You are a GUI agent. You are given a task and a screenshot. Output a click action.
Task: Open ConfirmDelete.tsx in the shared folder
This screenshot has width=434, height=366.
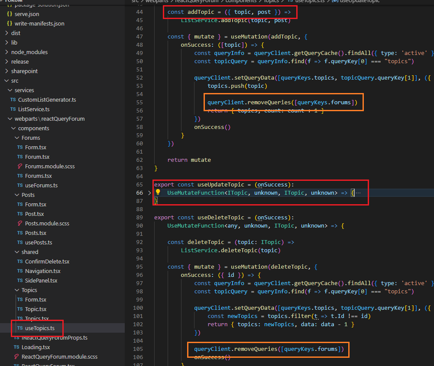47,262
